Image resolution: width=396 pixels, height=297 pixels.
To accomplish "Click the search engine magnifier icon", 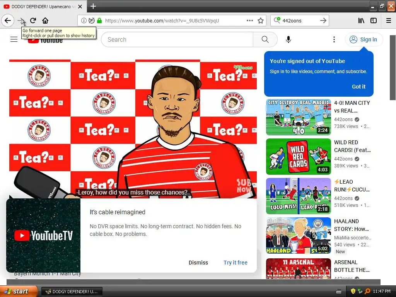I will (277, 20).
